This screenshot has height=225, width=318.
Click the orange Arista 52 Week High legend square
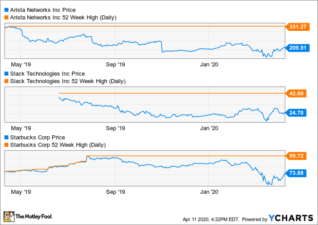tap(6, 18)
